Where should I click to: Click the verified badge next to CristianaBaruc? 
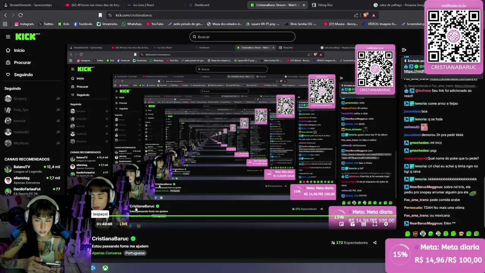click(133, 238)
